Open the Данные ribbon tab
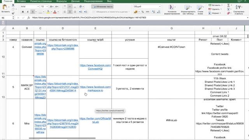The height and width of the screenshot is (140, 249). pyautogui.click(x=75, y=1)
